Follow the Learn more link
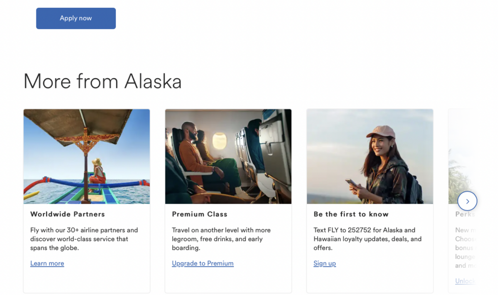 pos(47,263)
